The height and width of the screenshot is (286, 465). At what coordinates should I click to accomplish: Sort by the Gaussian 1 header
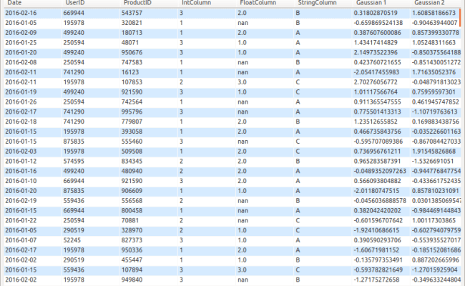371,3
